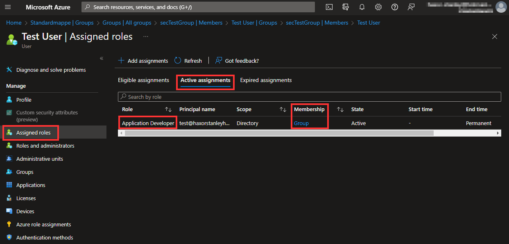Click the scrollbar left arrow
The width and height of the screenshot is (509, 244).
121,133
